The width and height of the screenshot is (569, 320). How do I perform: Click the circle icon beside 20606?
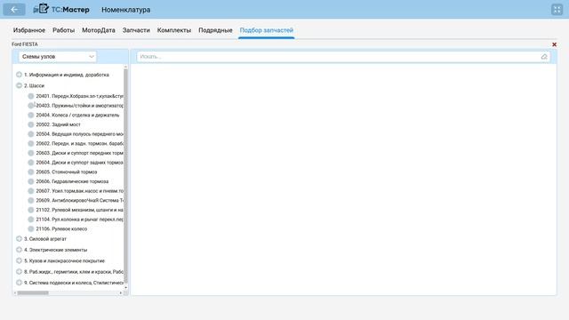[x=31, y=181]
